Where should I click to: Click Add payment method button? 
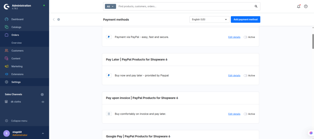246,19
